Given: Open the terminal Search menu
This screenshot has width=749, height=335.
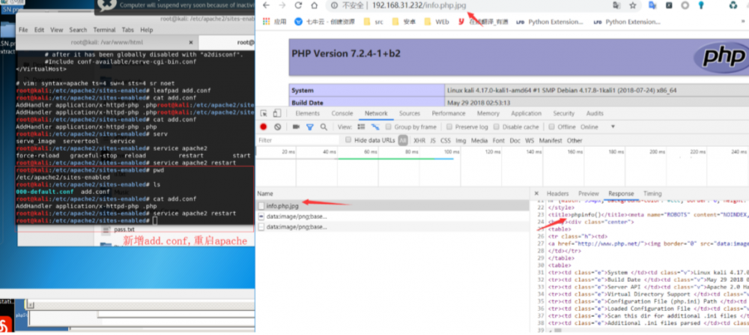Looking at the screenshot, I should click(x=78, y=30).
